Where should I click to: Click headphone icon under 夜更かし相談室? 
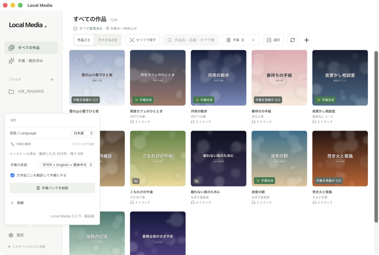pos(314,122)
